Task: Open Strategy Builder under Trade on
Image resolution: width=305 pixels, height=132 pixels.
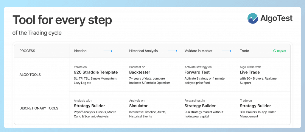Action: click(255, 106)
